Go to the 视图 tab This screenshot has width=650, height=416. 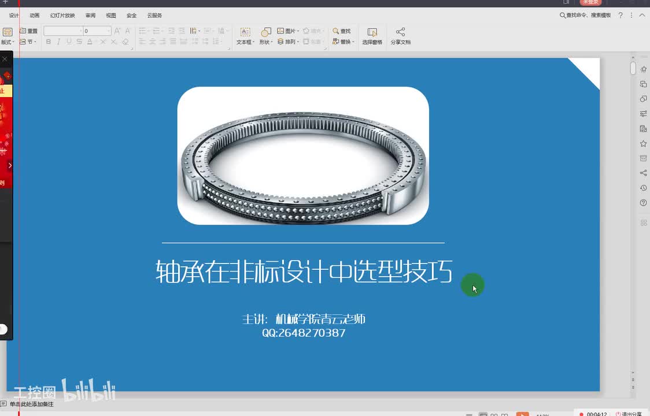[x=110, y=16]
